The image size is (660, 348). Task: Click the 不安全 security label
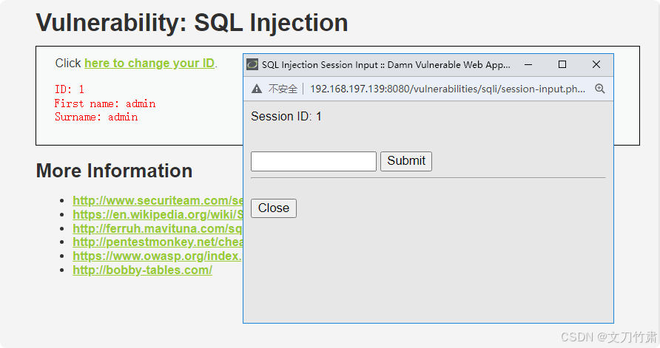click(283, 89)
